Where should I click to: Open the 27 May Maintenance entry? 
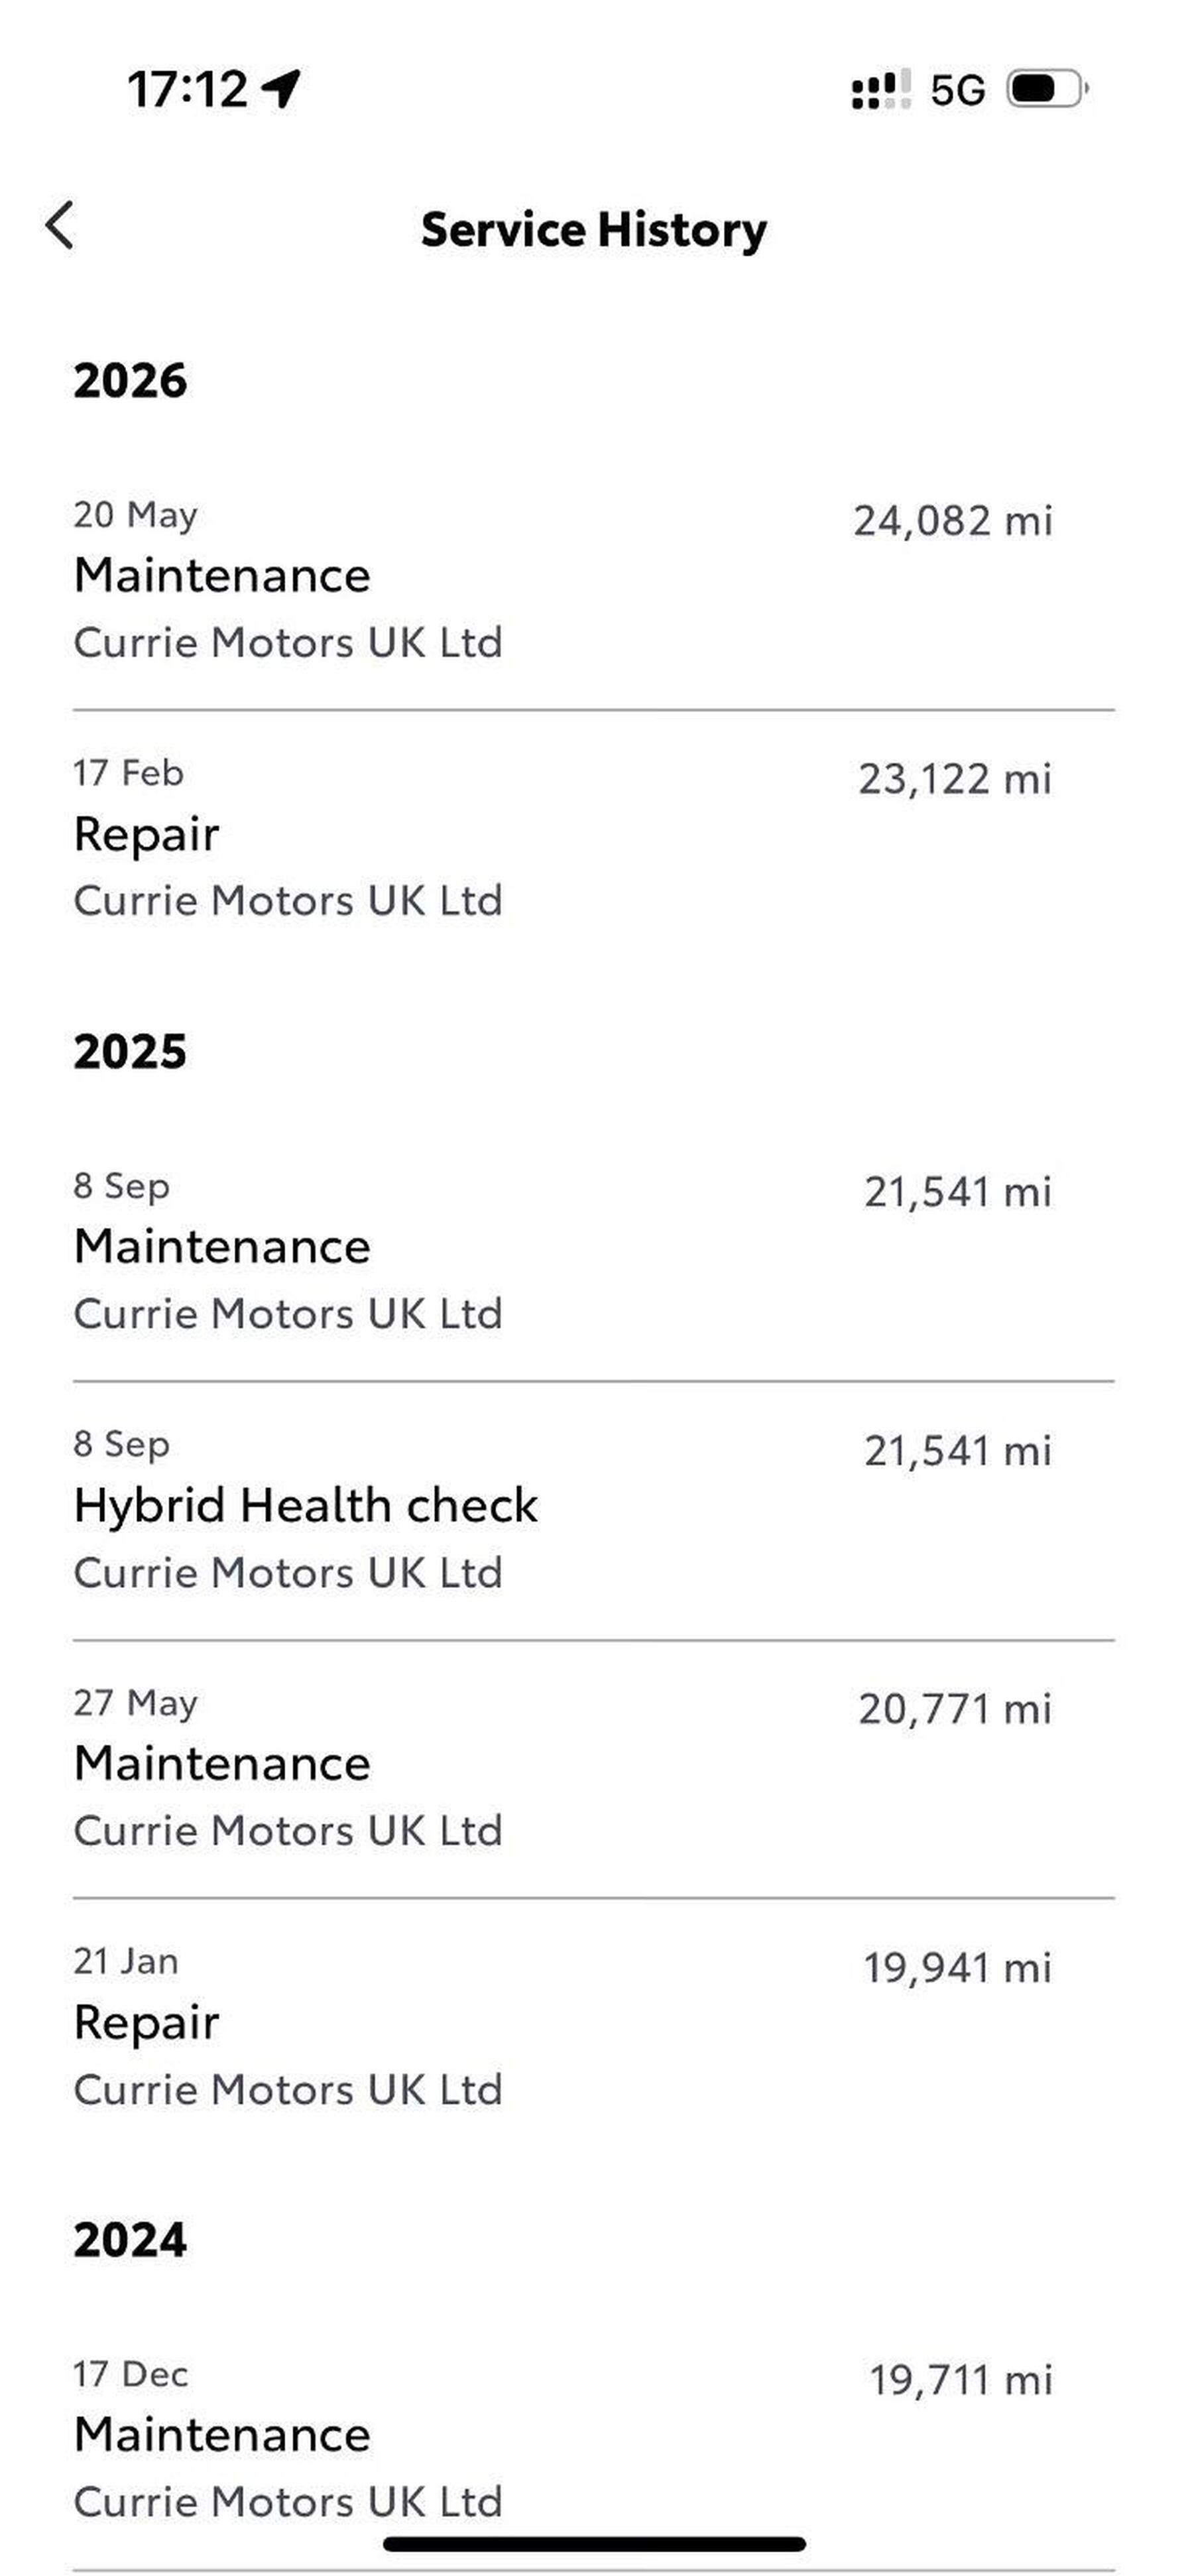coord(594,1768)
